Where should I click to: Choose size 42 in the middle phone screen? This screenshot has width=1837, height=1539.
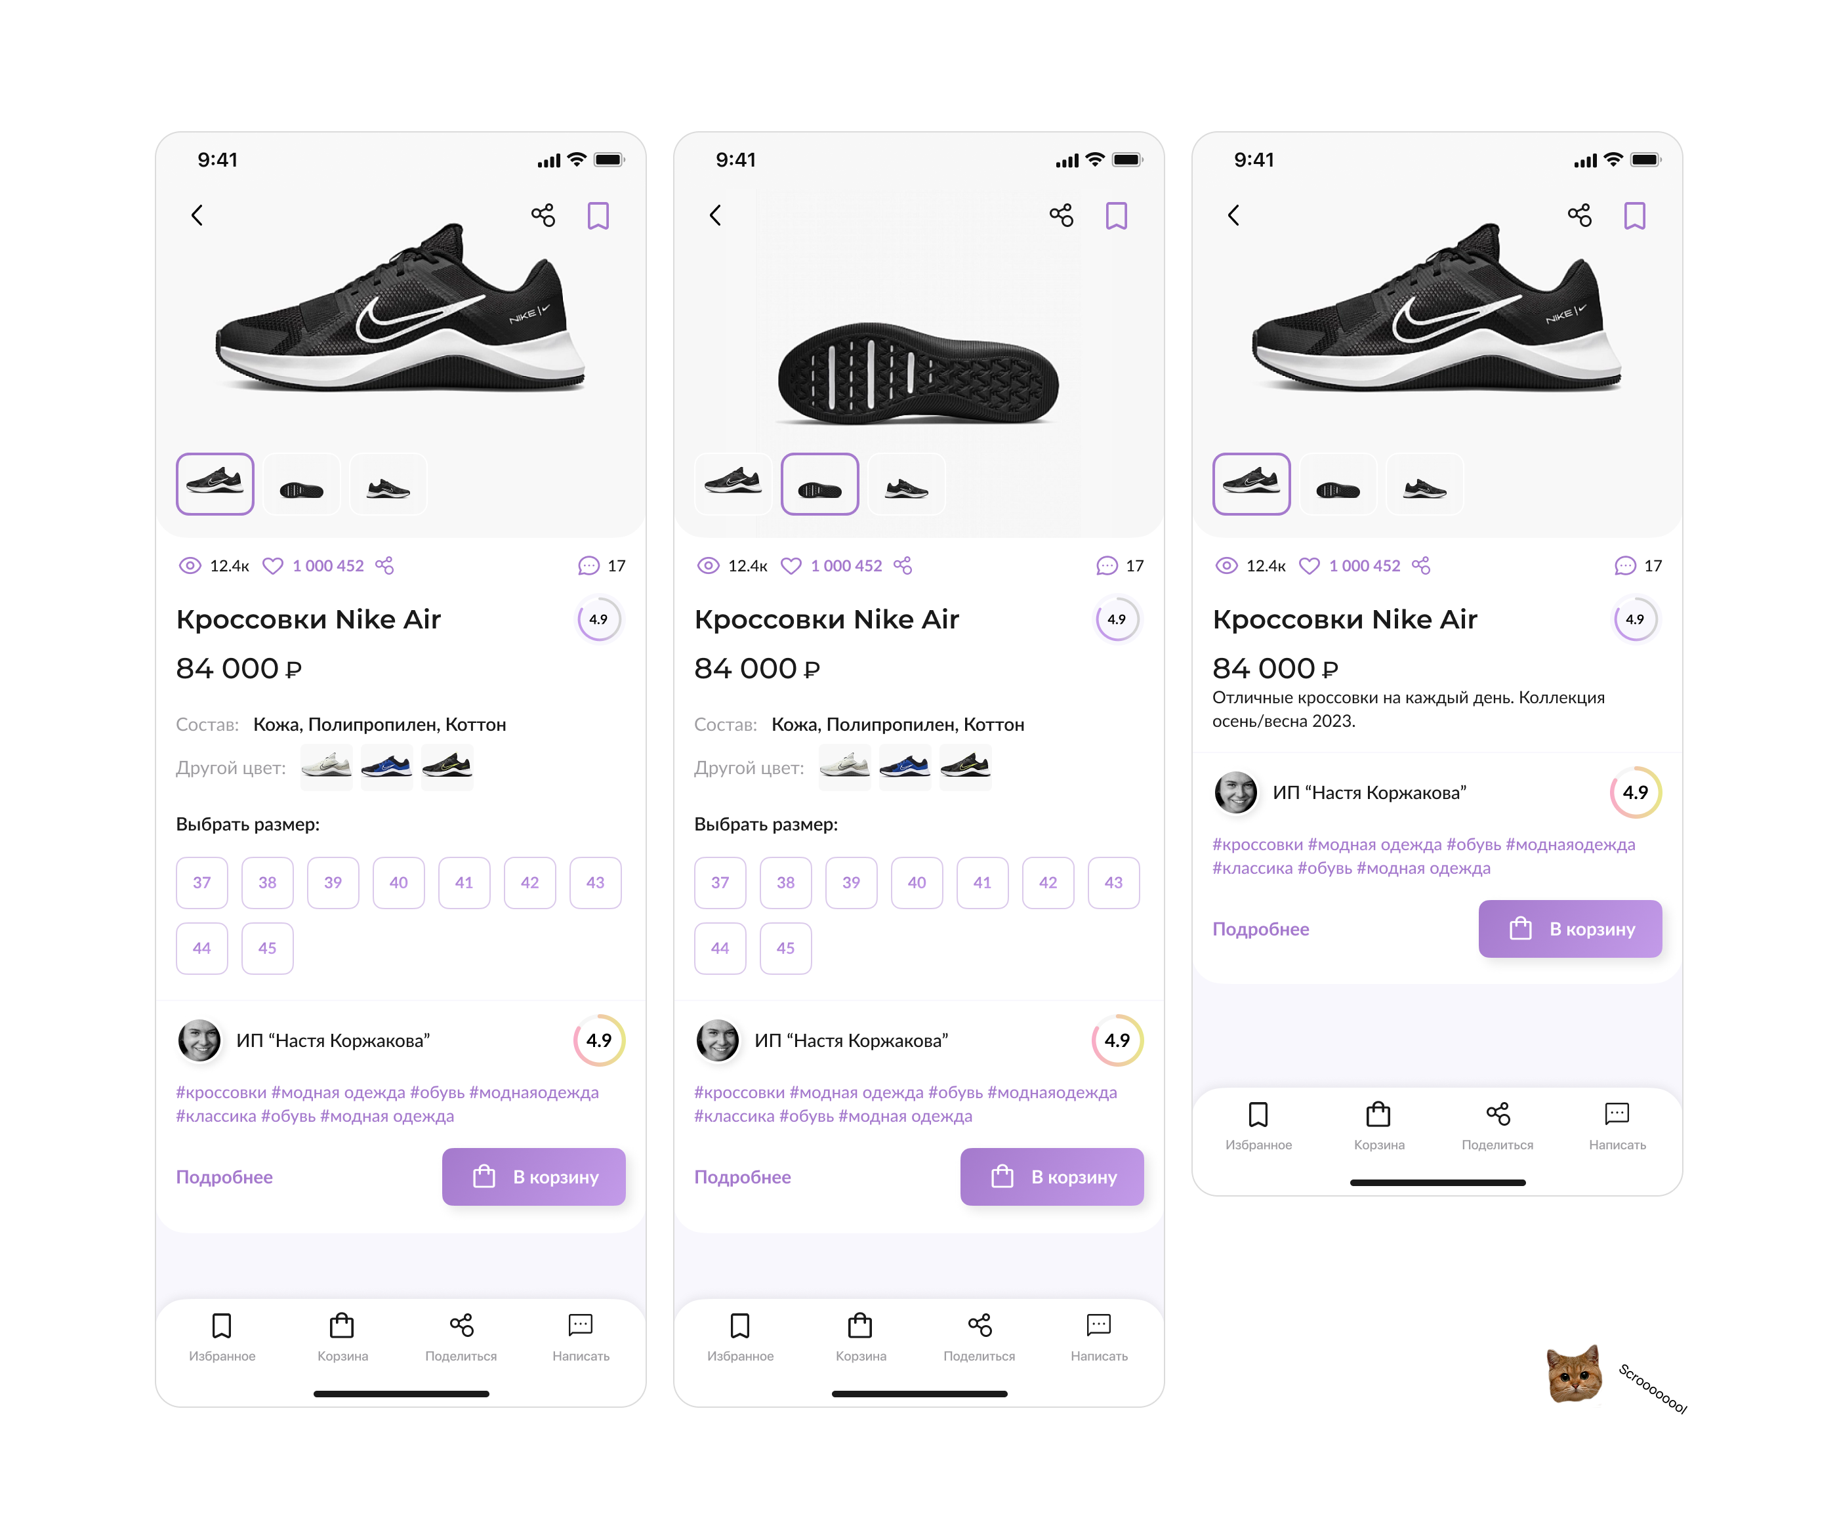(x=1048, y=882)
